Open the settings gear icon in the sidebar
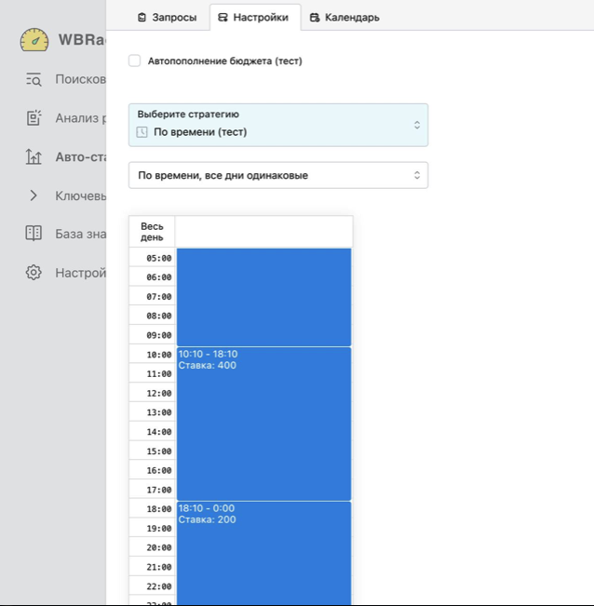 tap(34, 273)
